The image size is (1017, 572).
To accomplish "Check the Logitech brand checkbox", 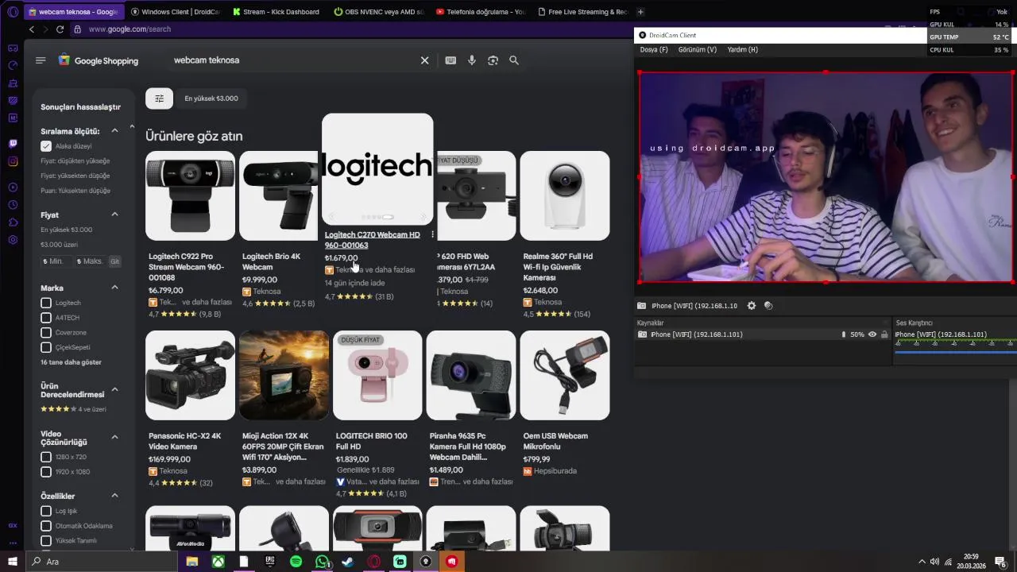I will coord(46,303).
